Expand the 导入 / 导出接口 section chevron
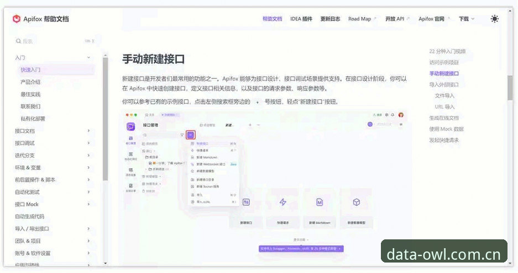Viewport: 518px width, 273px height. click(88, 228)
